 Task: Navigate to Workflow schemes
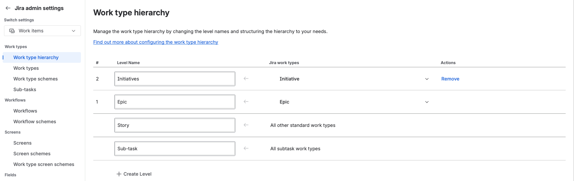click(x=35, y=122)
